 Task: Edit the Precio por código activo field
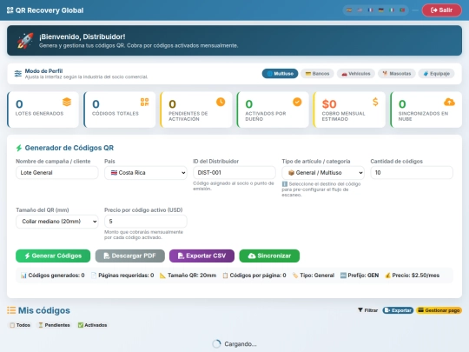click(x=146, y=222)
